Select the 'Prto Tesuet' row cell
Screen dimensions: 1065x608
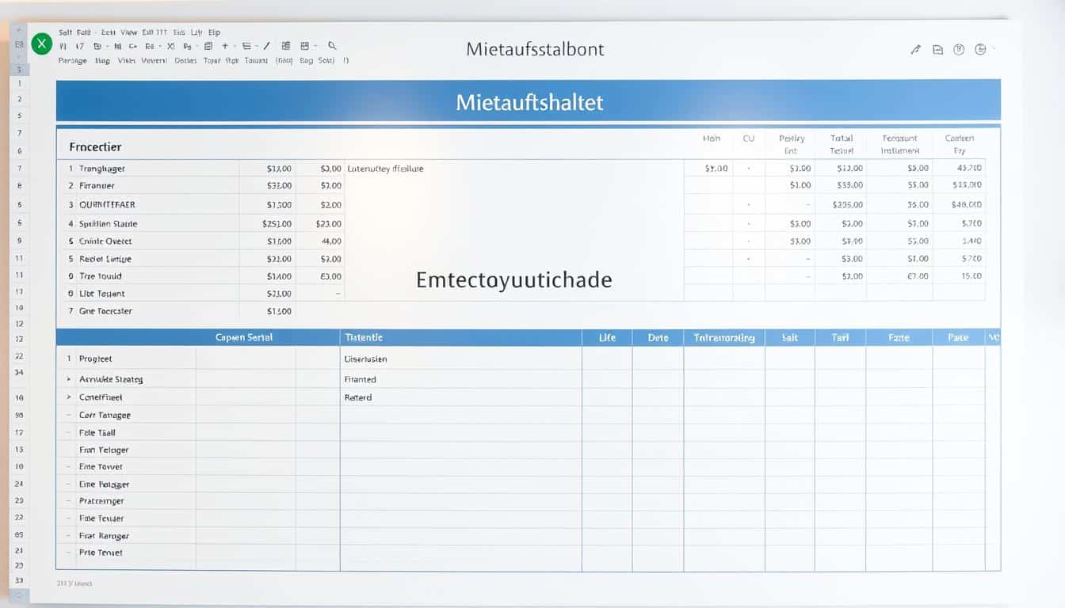point(101,553)
